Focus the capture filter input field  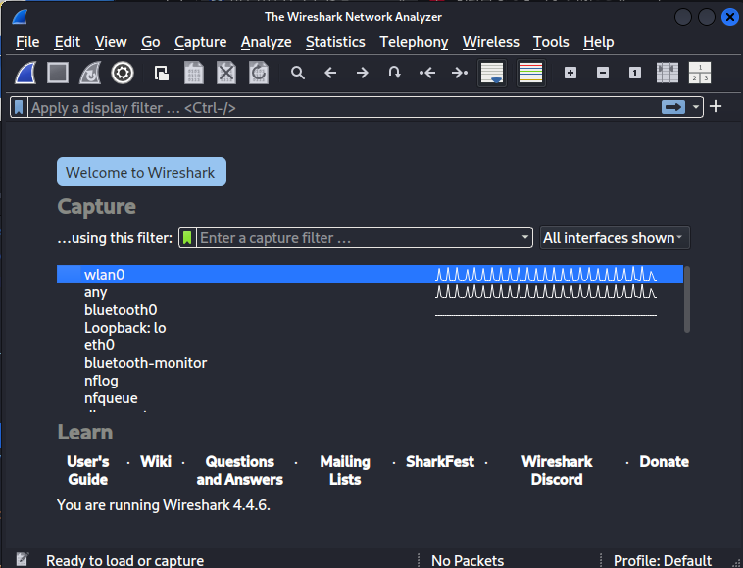[358, 237]
